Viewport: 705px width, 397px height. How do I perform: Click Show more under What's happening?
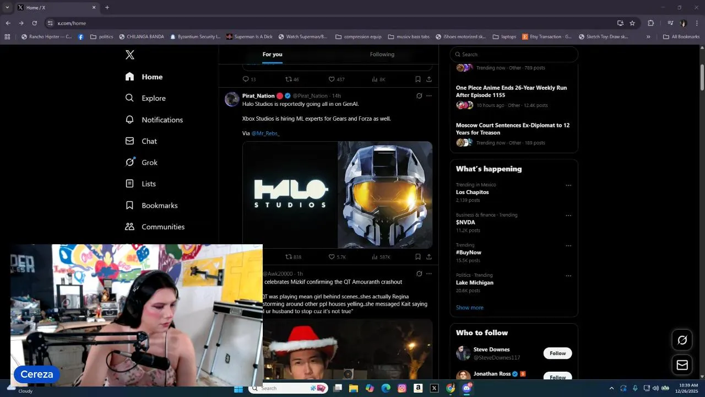pyautogui.click(x=470, y=308)
